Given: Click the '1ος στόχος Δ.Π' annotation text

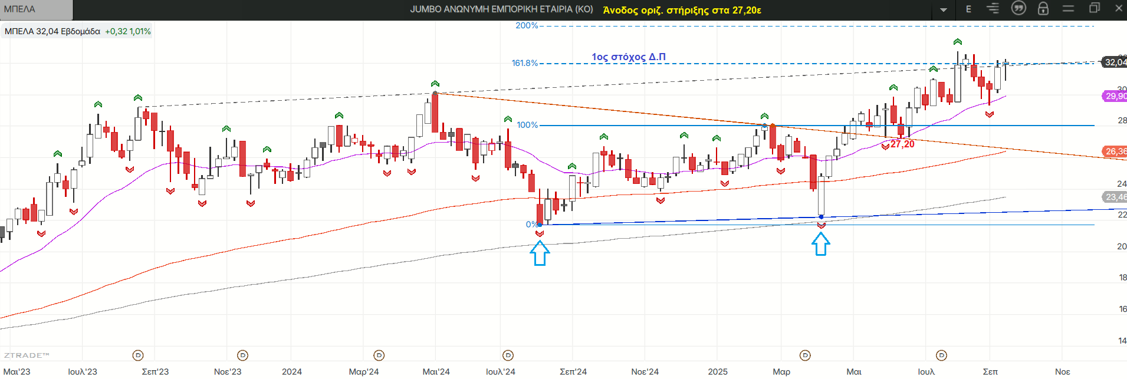Looking at the screenshot, I should click(629, 57).
